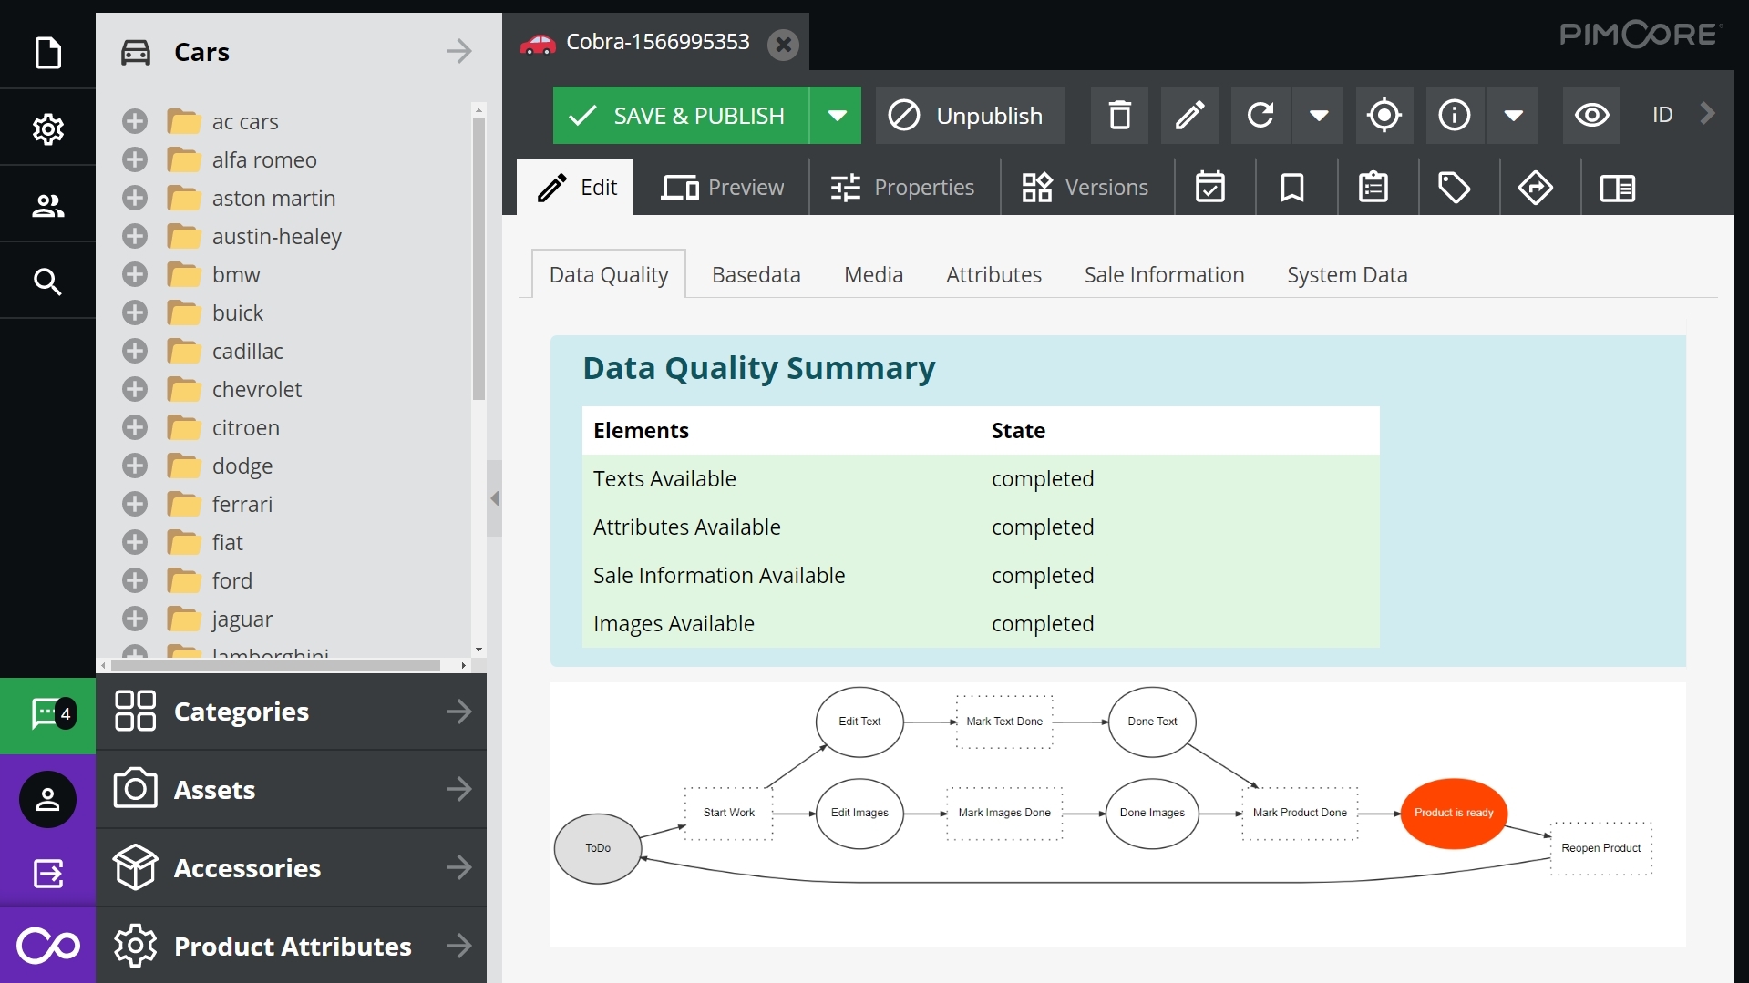
Task: Open the Schedule calendar tab icon
Action: 1210,188
